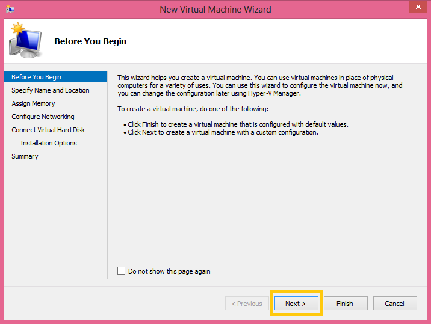Click the disabled Previous button
The height and width of the screenshot is (324, 431).
pyautogui.click(x=247, y=303)
